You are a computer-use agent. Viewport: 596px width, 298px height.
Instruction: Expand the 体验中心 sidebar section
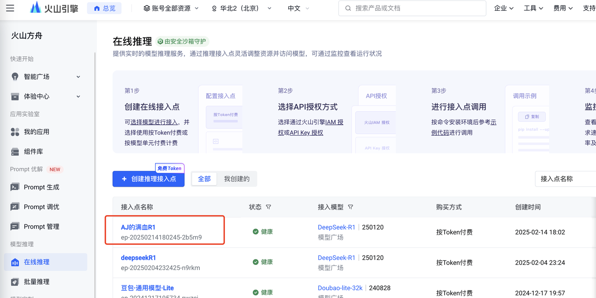click(x=78, y=96)
